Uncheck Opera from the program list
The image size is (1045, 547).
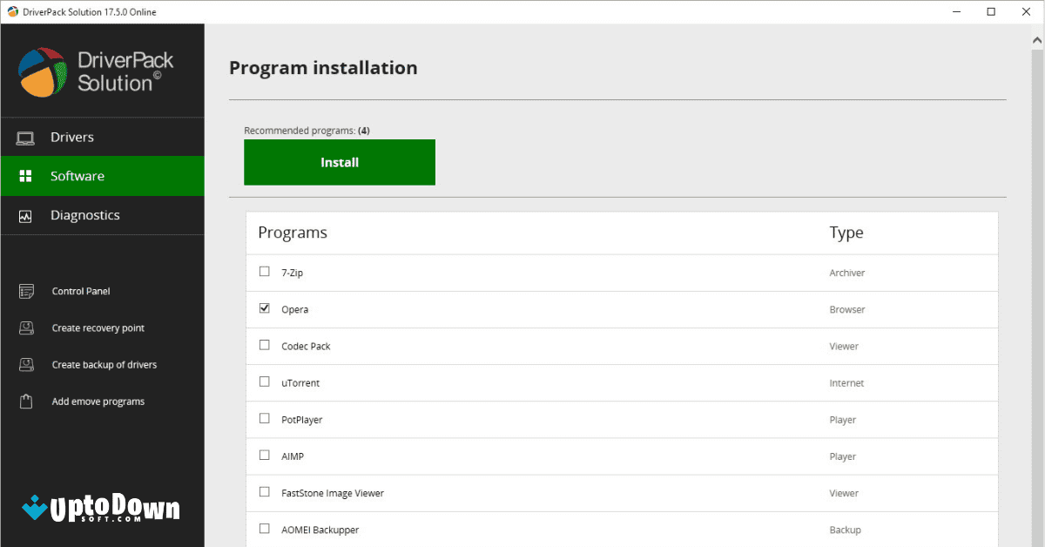(265, 307)
